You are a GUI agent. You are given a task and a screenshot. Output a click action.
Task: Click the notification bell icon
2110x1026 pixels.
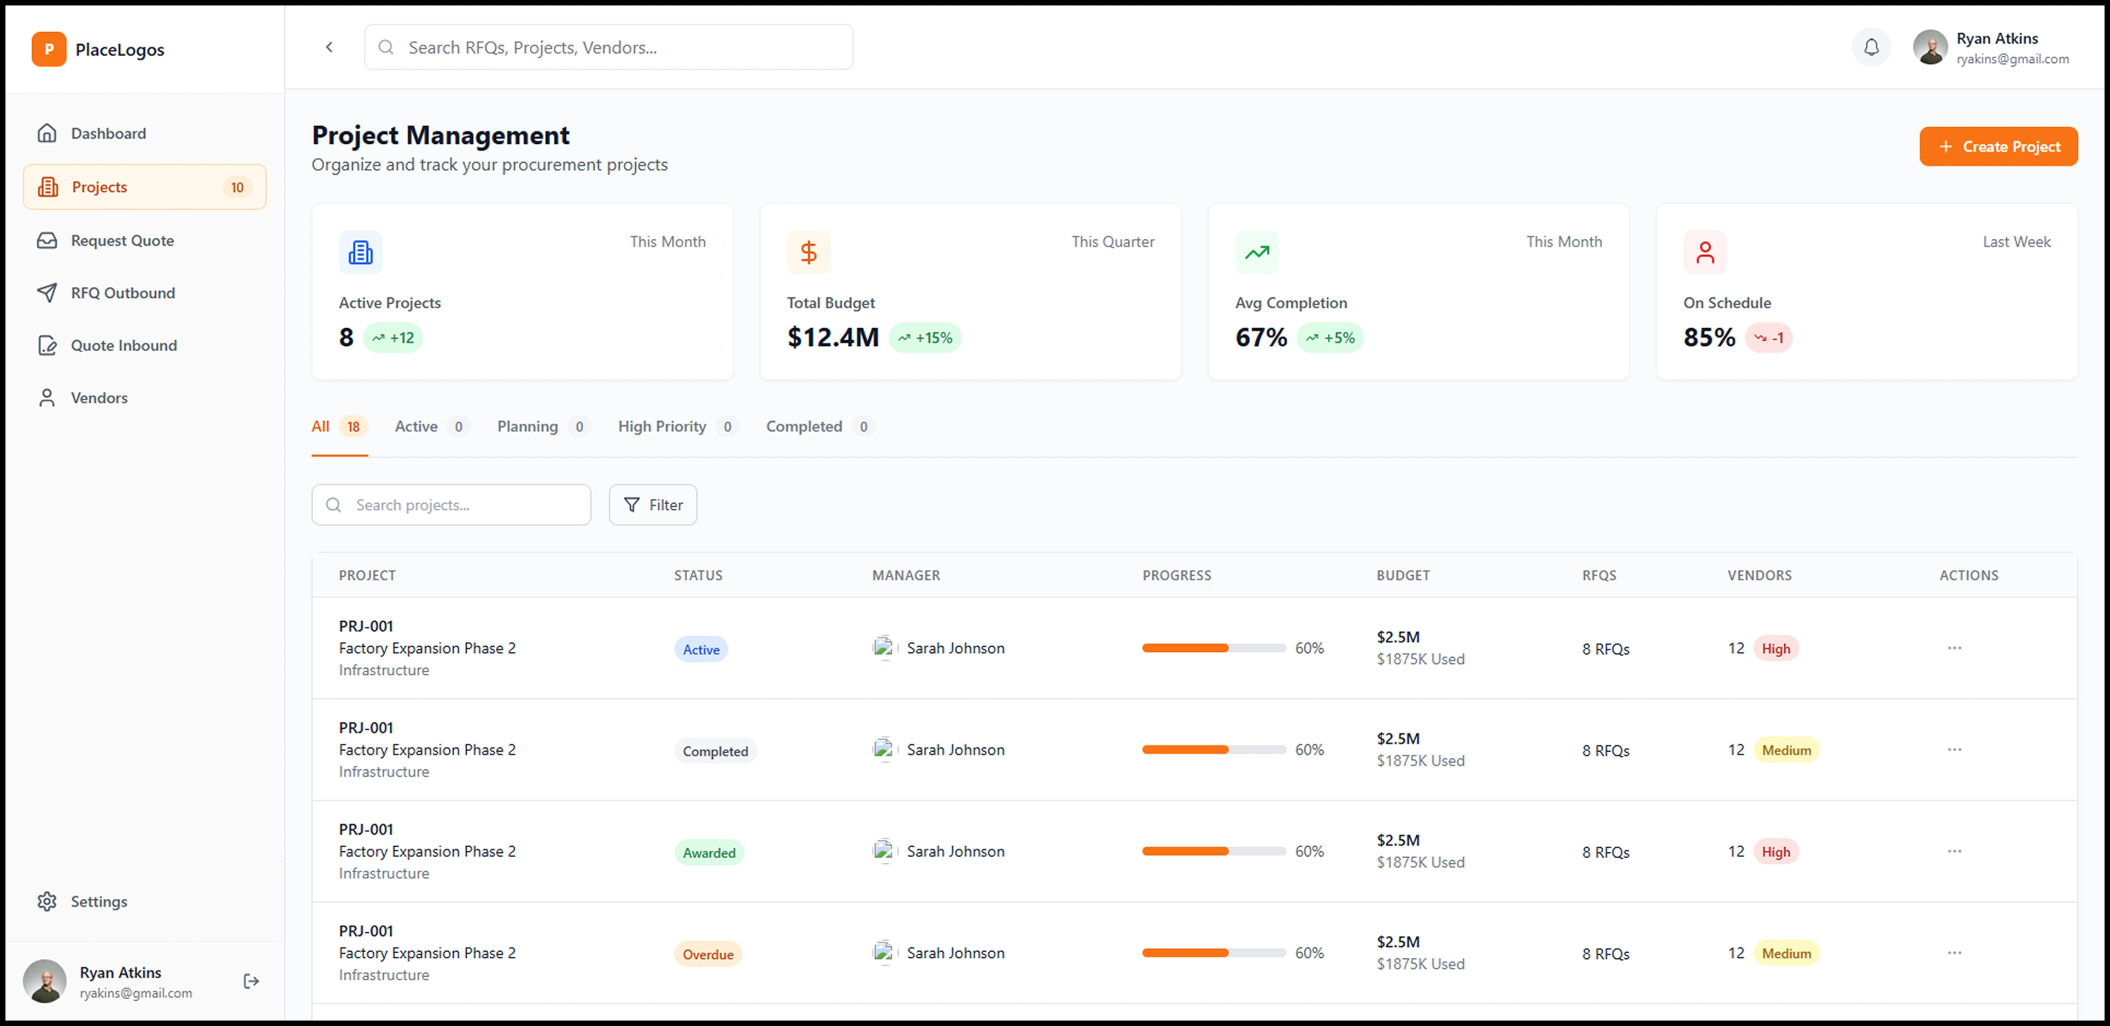click(1871, 48)
